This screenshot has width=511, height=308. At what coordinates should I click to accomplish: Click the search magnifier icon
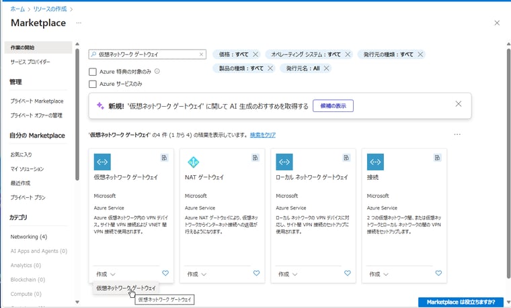[93, 54]
